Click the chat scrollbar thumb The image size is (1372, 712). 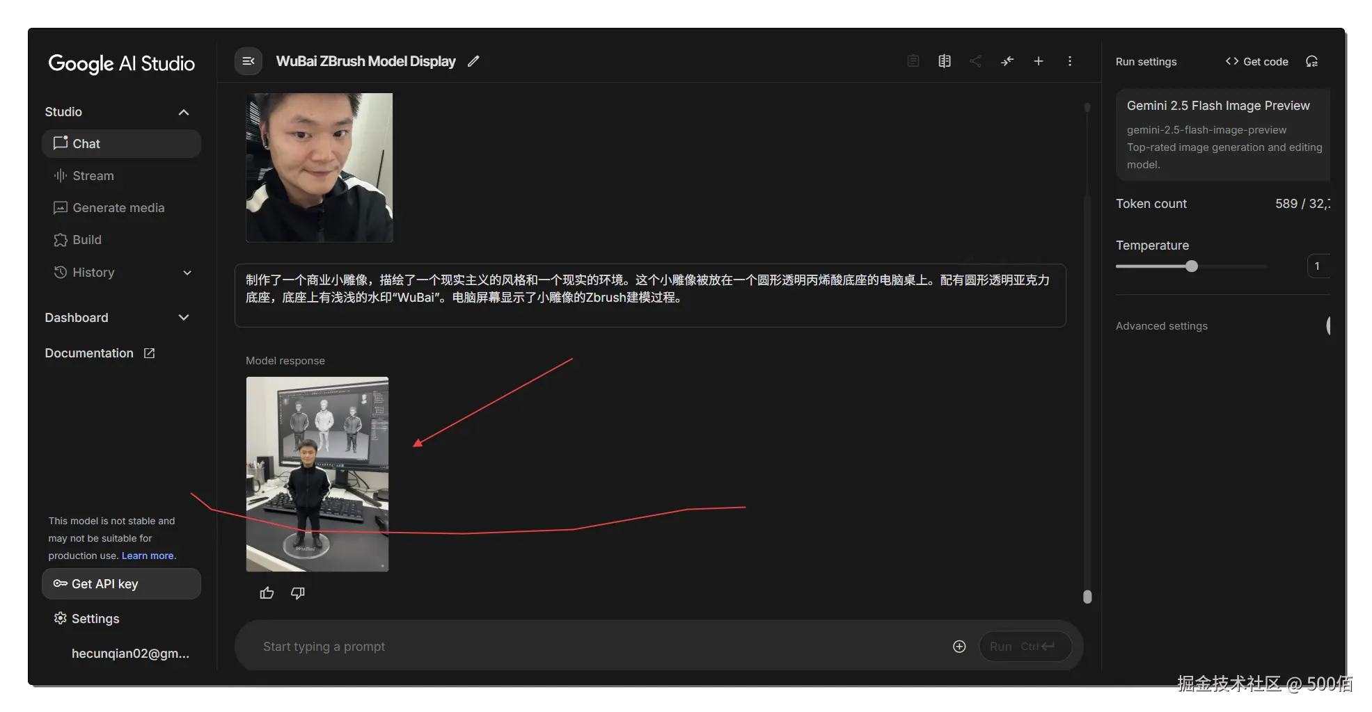(x=1087, y=597)
